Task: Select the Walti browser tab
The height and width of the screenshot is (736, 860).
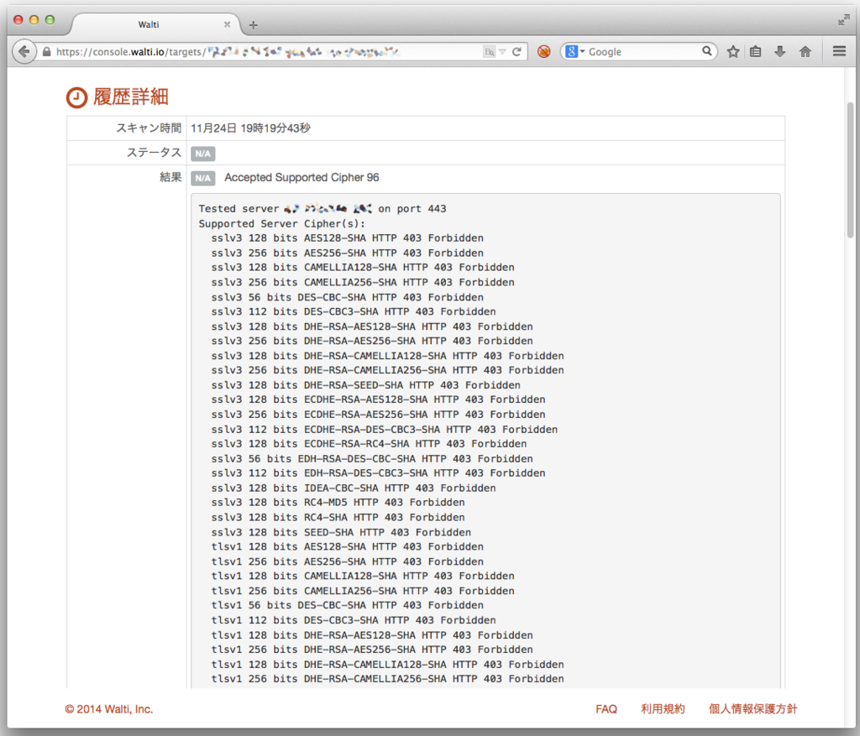Action: [x=155, y=24]
